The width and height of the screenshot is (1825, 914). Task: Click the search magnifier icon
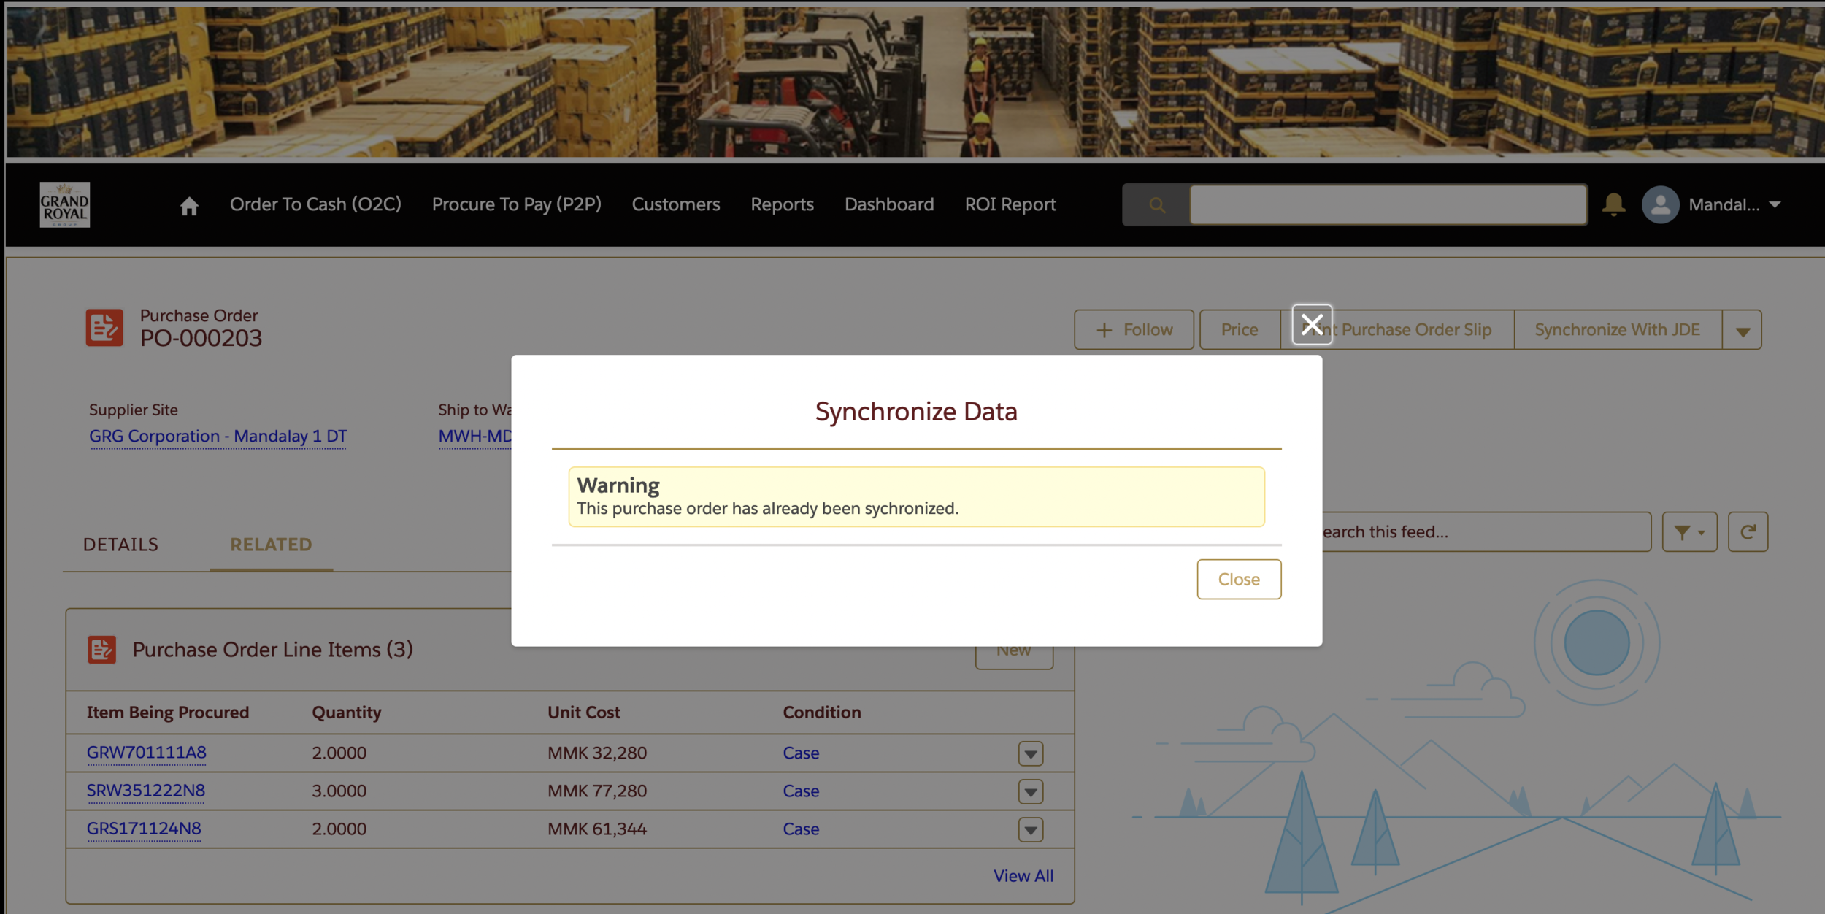pyautogui.click(x=1156, y=205)
